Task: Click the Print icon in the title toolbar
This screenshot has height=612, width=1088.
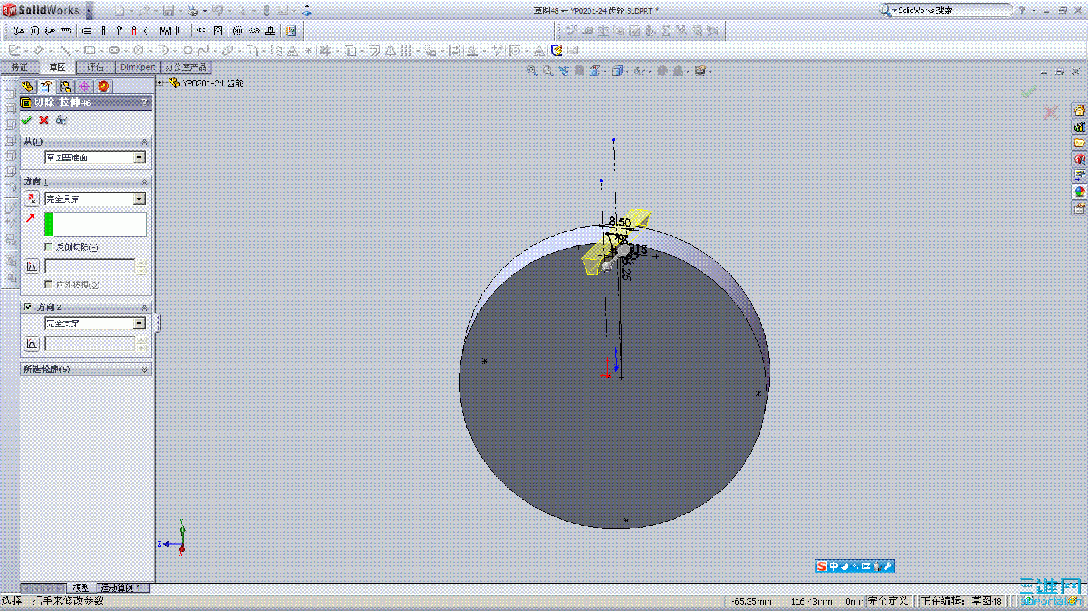Action: [192, 10]
